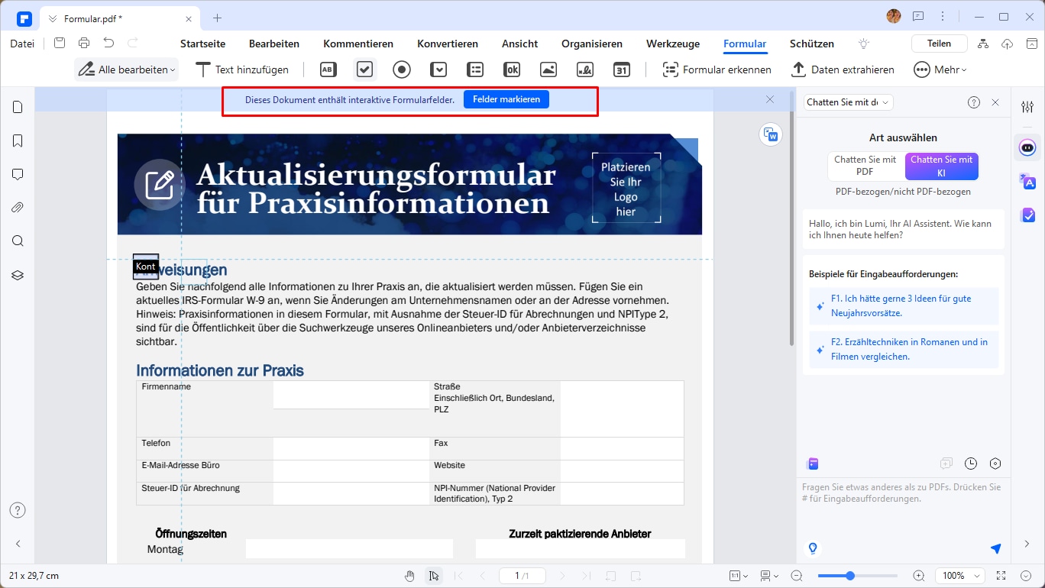Click the zoom out minus icon

(797, 576)
